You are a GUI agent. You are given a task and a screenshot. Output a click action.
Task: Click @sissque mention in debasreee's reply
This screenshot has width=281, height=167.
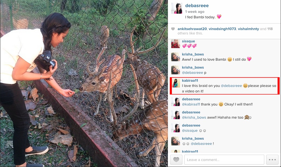[x=190, y=131]
